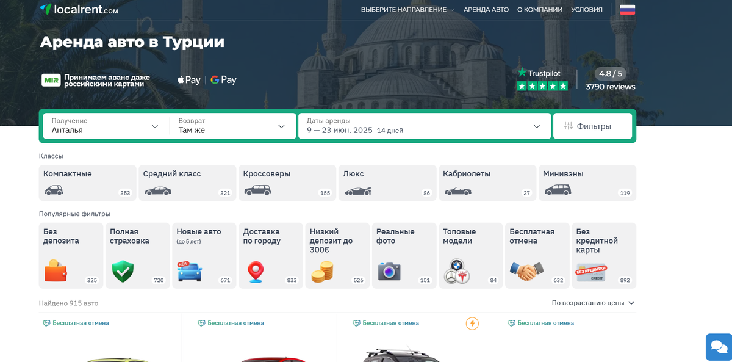
Task: Expand the 'Даты аренды' date selector
Action: (425, 126)
